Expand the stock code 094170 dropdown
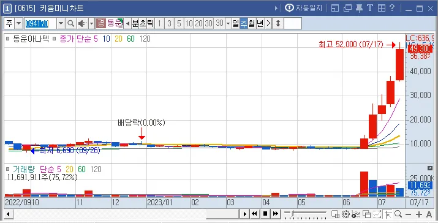Screen dimensions: 438x223 point(61,23)
